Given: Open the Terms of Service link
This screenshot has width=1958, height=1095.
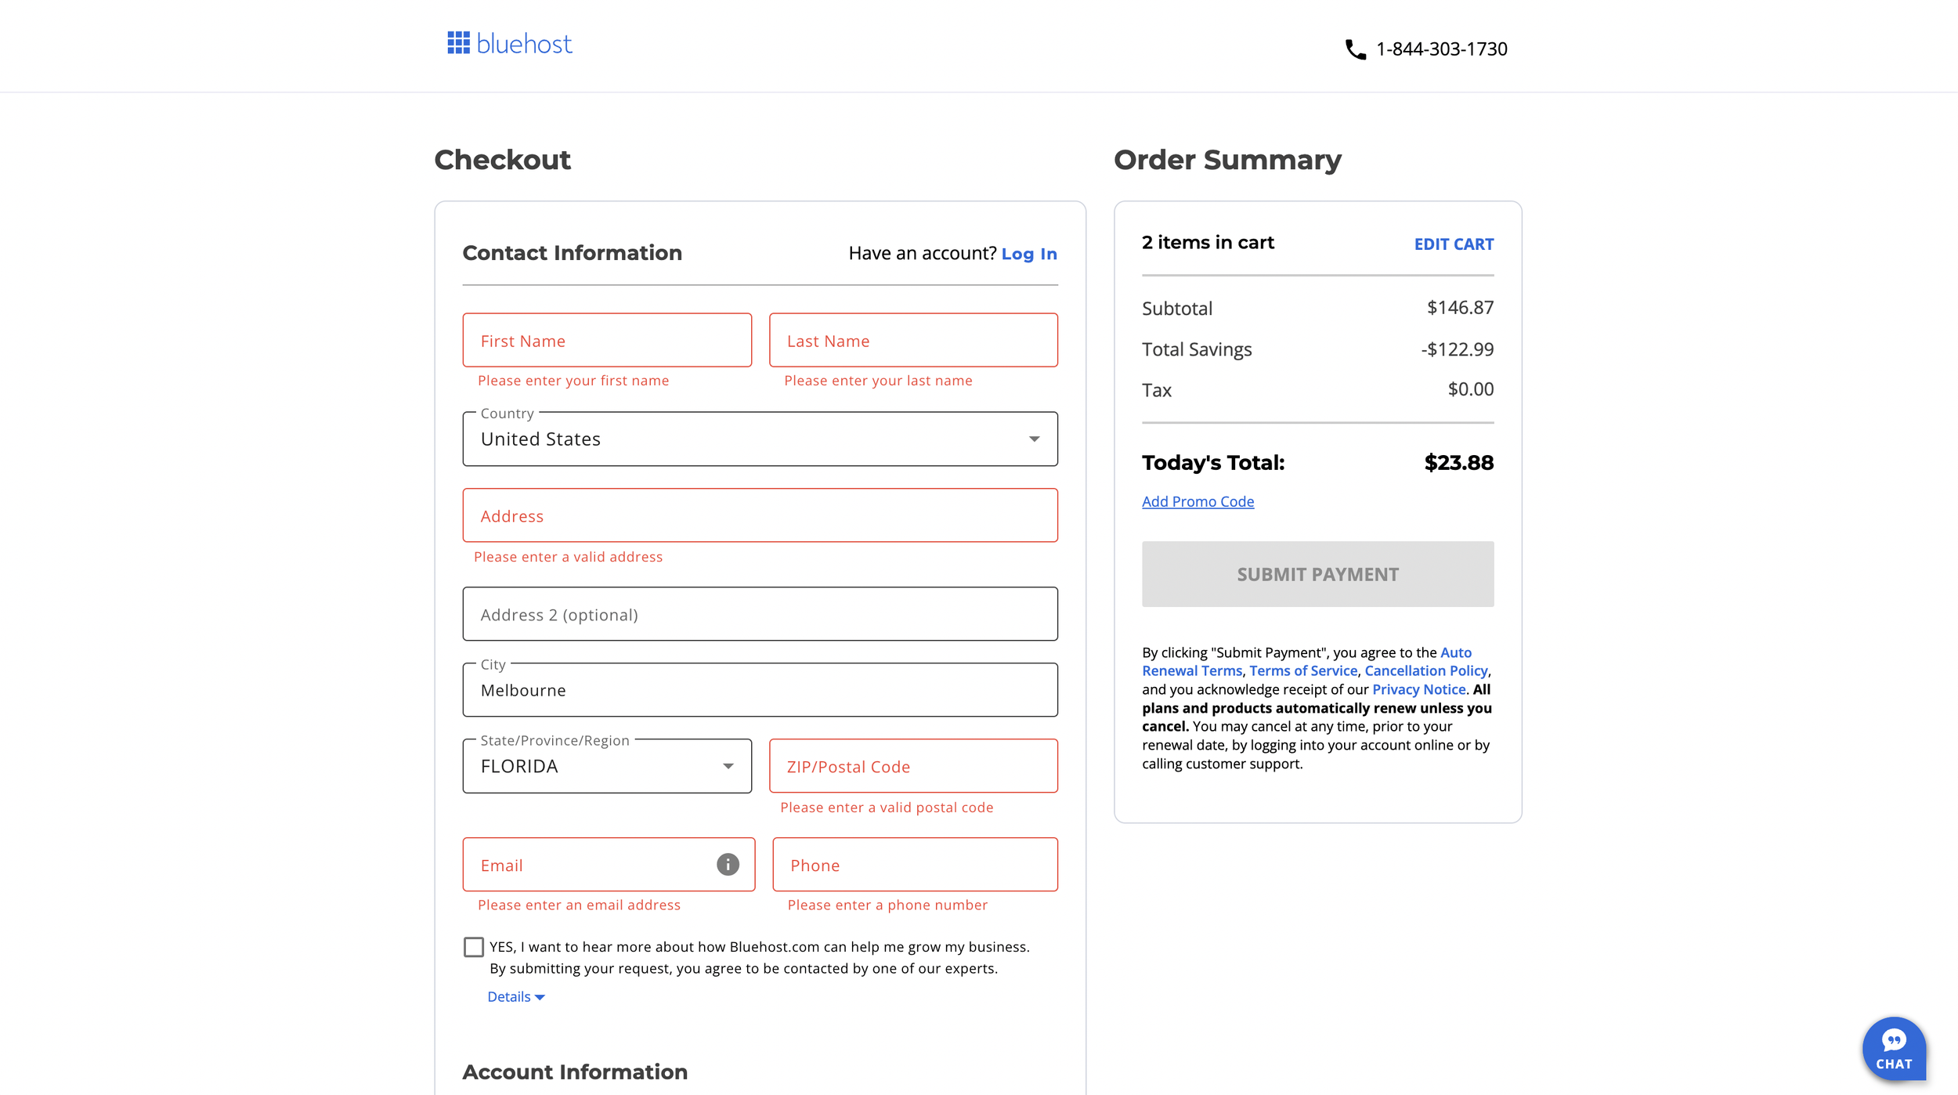Looking at the screenshot, I should [1303, 670].
